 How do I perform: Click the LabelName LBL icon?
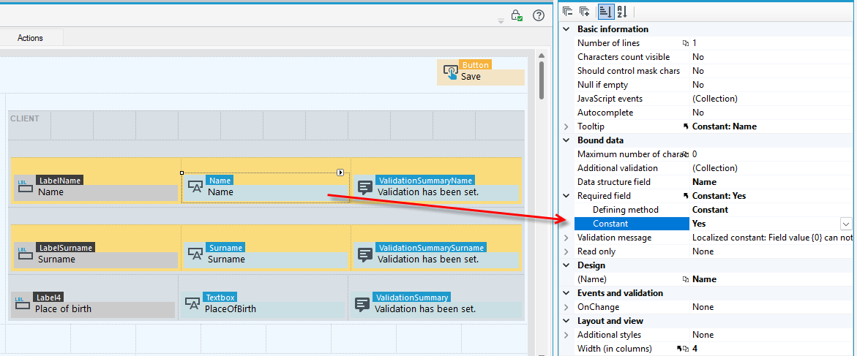tap(24, 186)
